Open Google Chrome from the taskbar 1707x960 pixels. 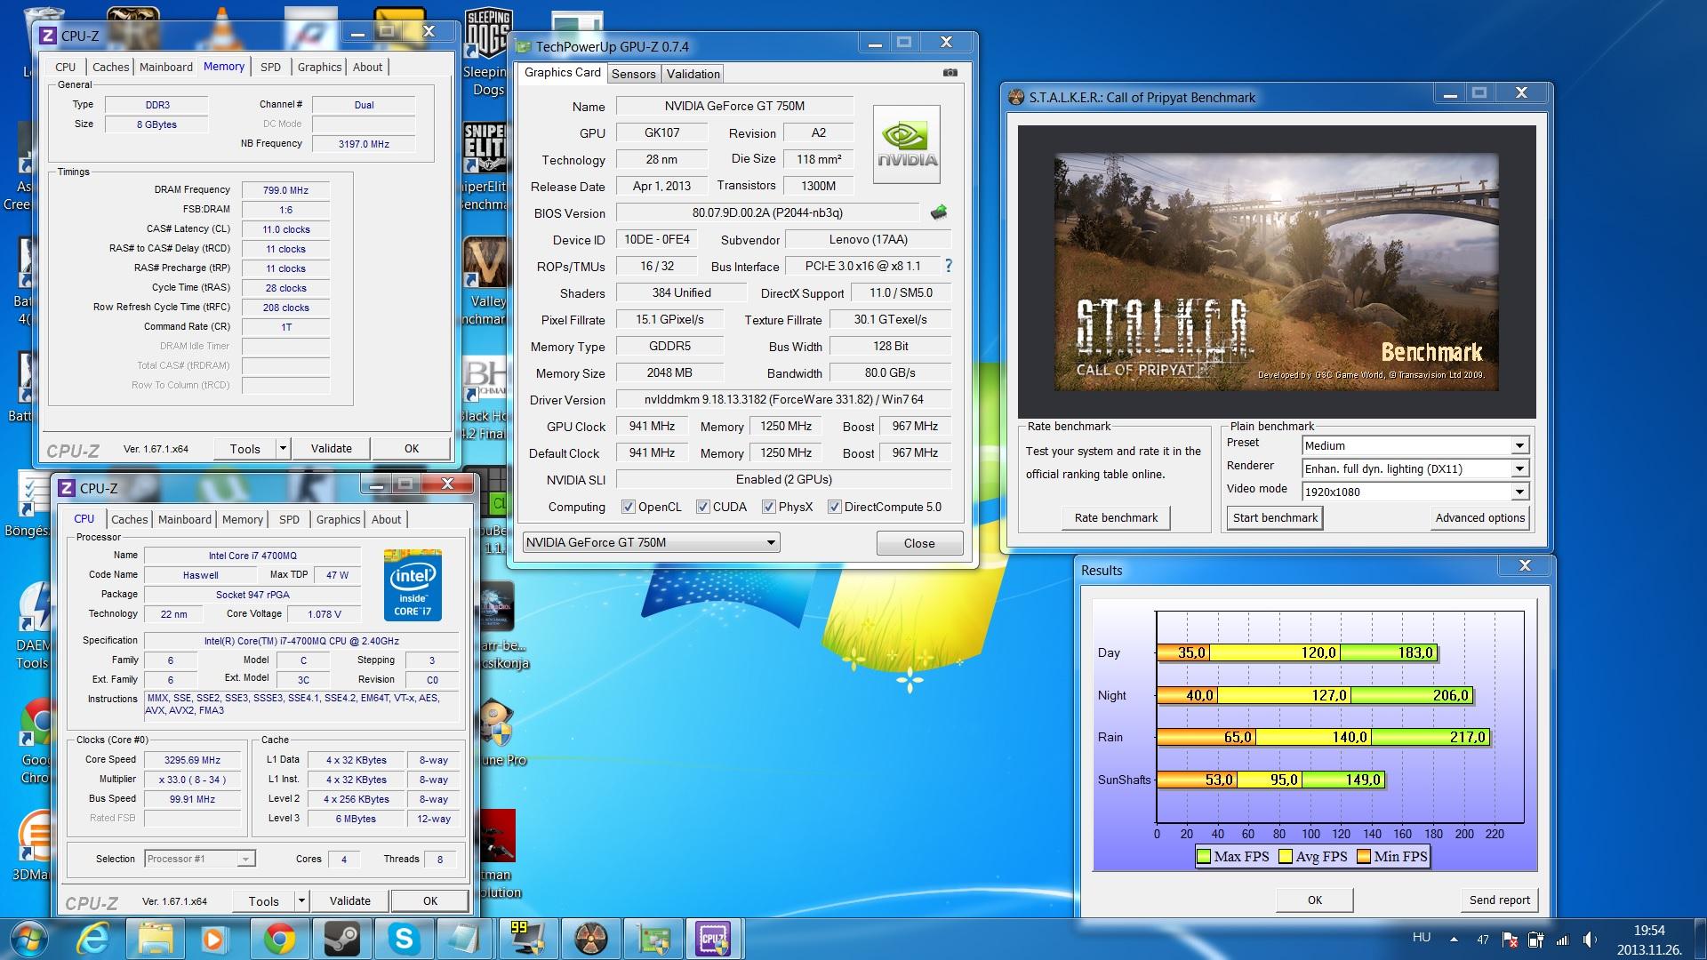(x=279, y=939)
